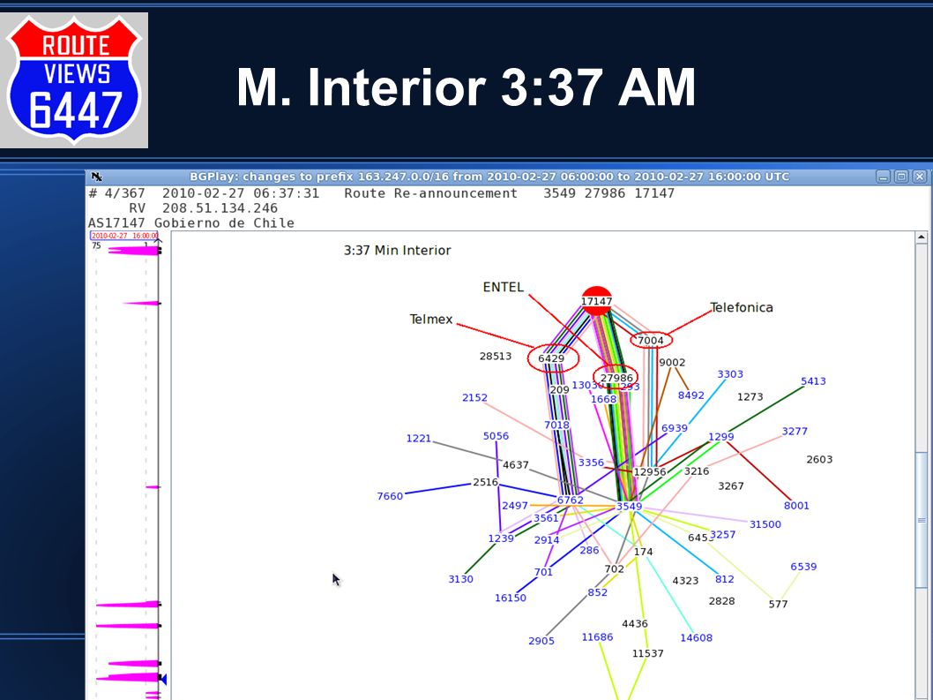
Task: Click AS node 5413
Action: click(x=813, y=381)
